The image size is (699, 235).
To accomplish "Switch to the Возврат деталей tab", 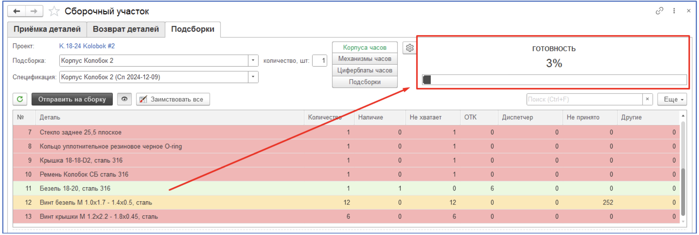I will coord(126,29).
